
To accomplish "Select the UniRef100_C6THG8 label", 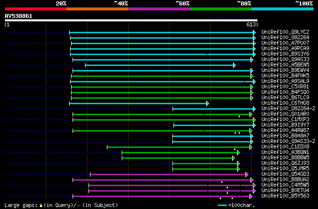I will tap(285, 103).
